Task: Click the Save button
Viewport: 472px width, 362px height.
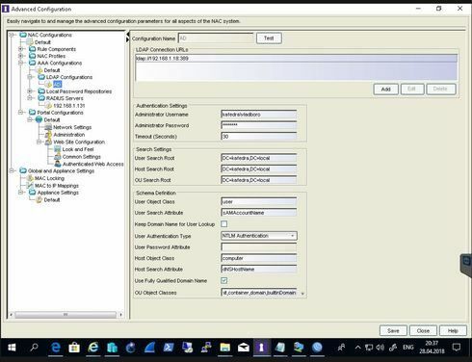Action: click(393, 330)
